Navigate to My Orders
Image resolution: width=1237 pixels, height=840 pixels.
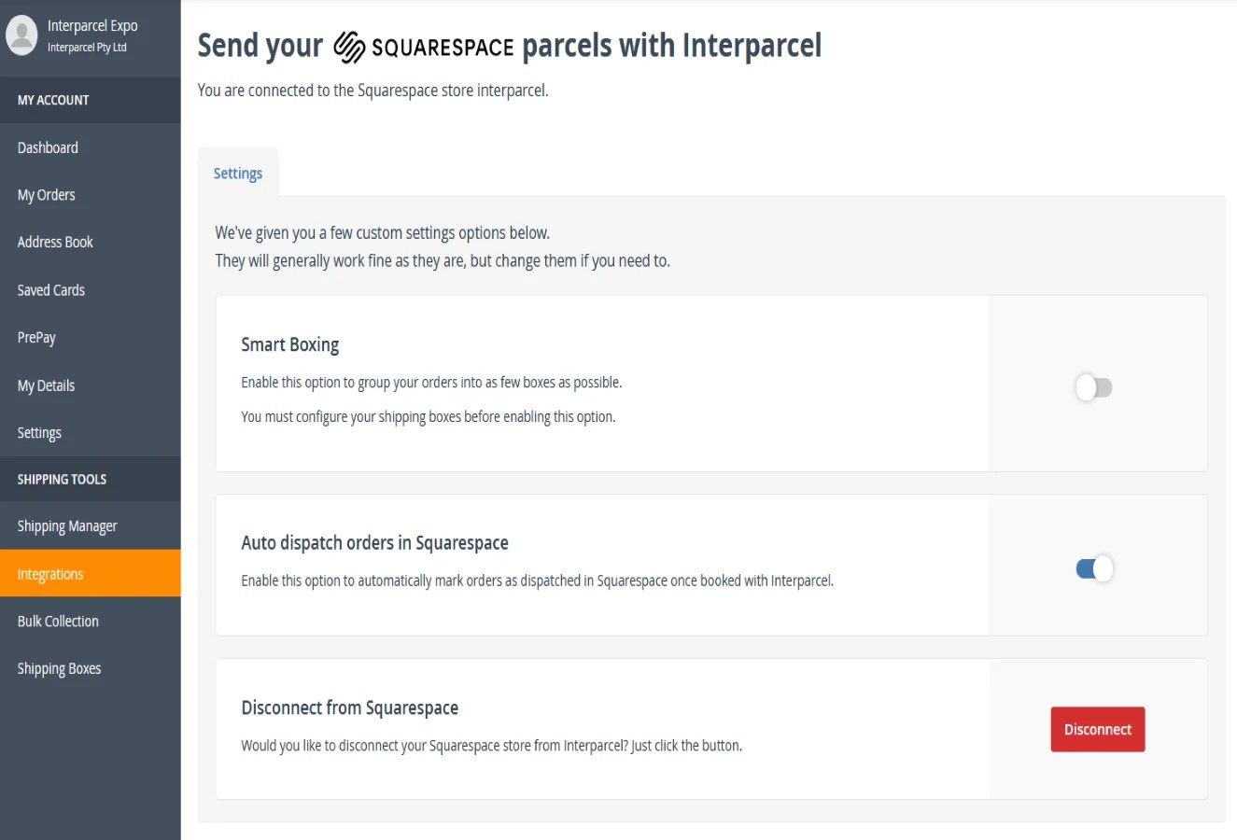coord(46,194)
